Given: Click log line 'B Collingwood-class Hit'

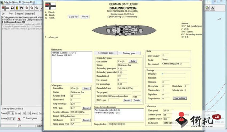Looking at the screenshot, I should coord(13,22).
